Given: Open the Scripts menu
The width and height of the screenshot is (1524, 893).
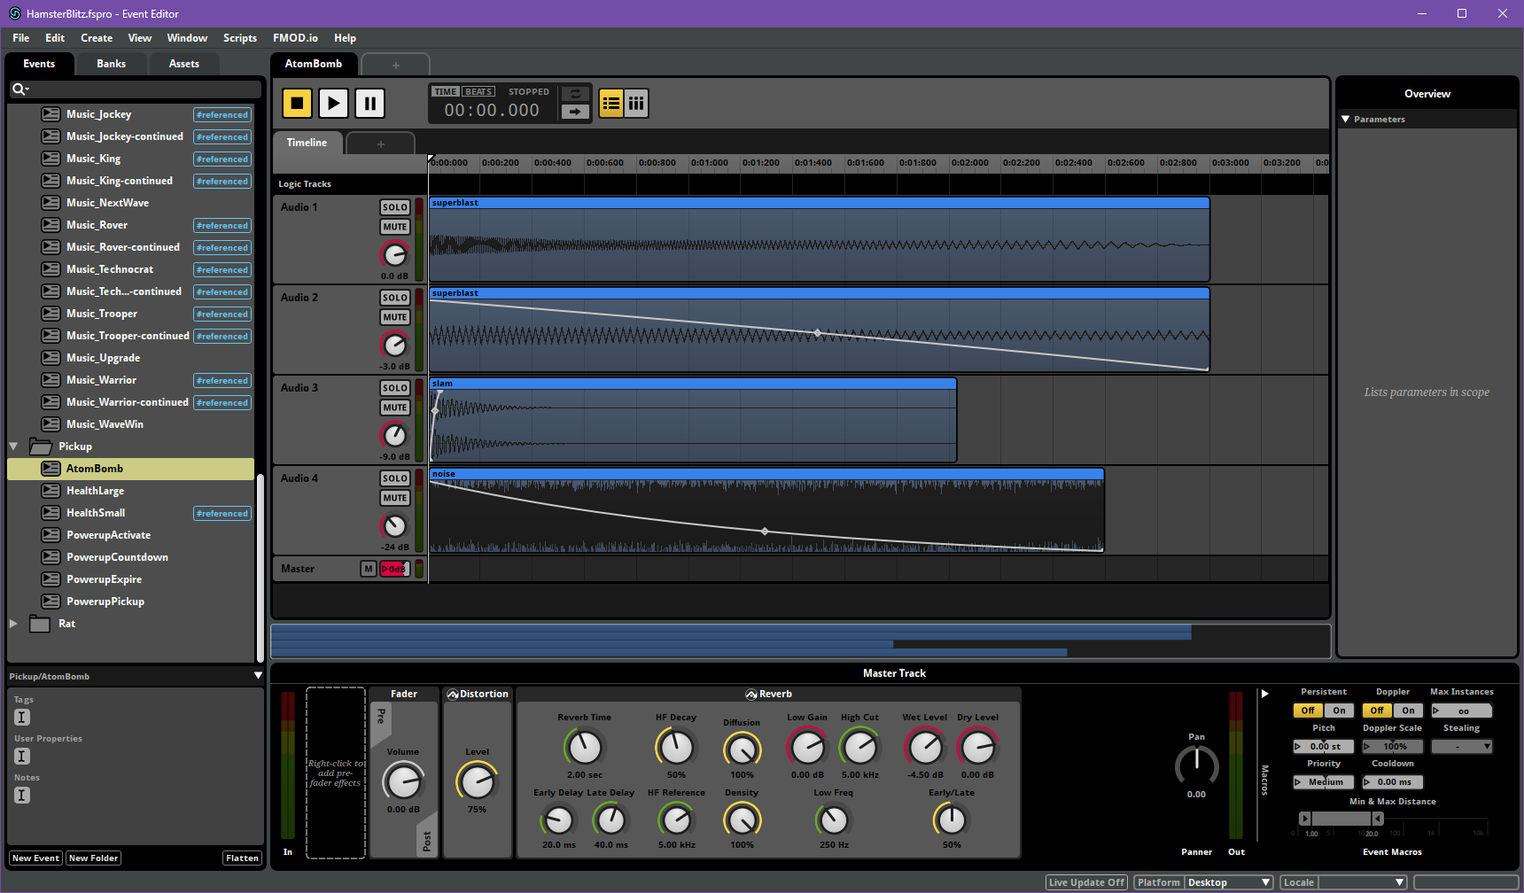Looking at the screenshot, I should (239, 38).
